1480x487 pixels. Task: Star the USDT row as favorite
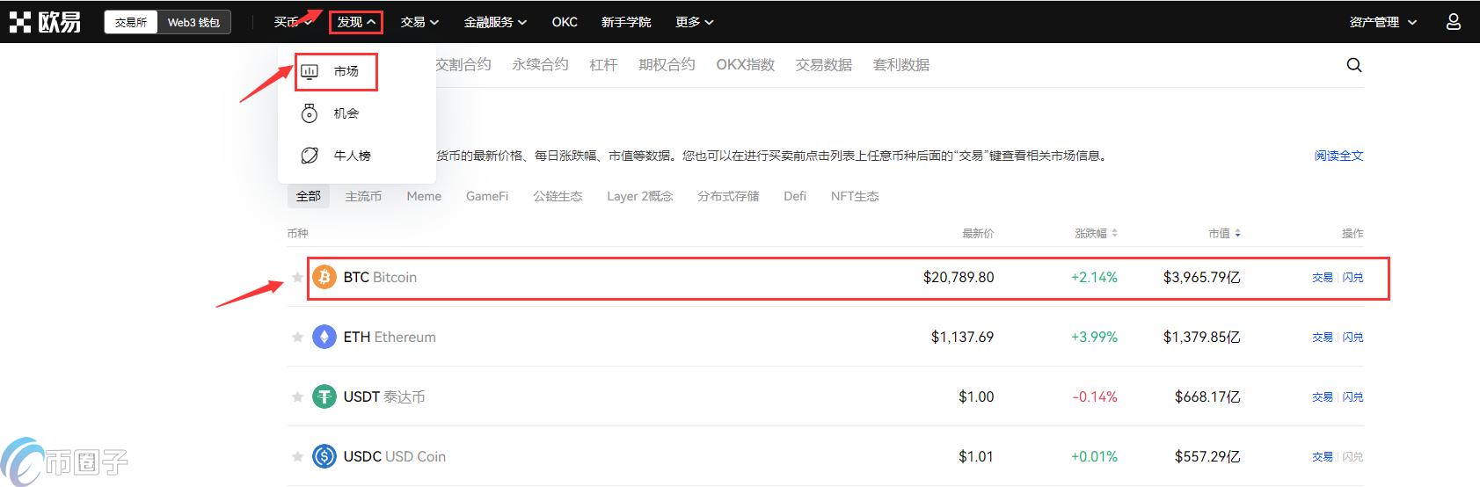click(297, 397)
